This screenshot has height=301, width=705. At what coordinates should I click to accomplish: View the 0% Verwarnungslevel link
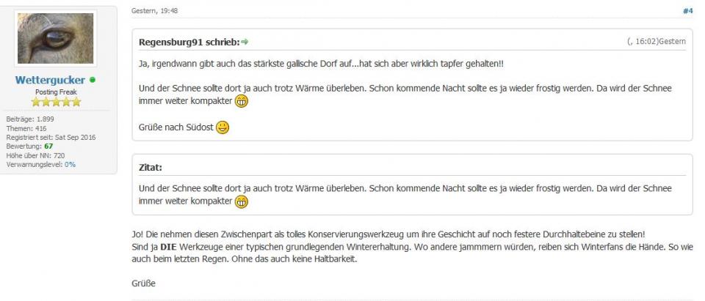click(x=70, y=164)
